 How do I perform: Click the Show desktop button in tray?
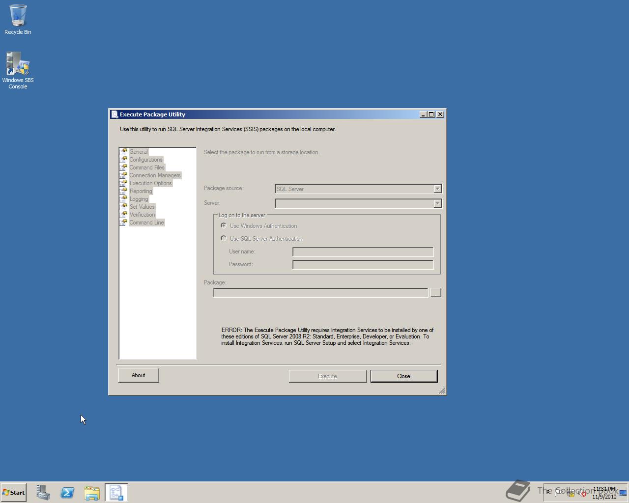point(623,493)
